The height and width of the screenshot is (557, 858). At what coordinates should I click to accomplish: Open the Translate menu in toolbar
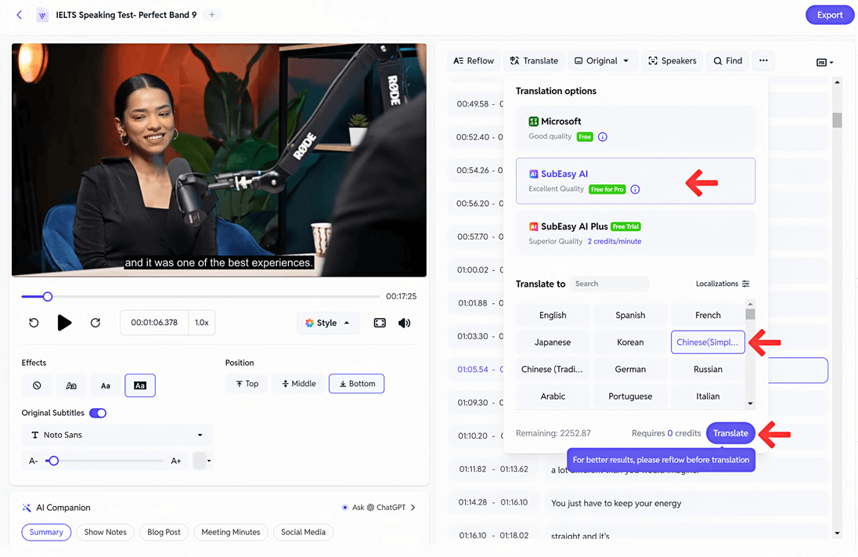534,61
